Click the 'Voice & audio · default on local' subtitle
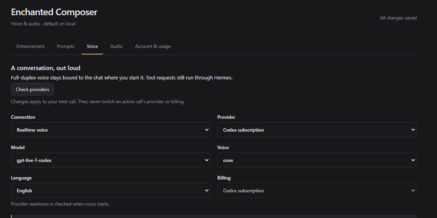437x218 pixels. [x=43, y=24]
